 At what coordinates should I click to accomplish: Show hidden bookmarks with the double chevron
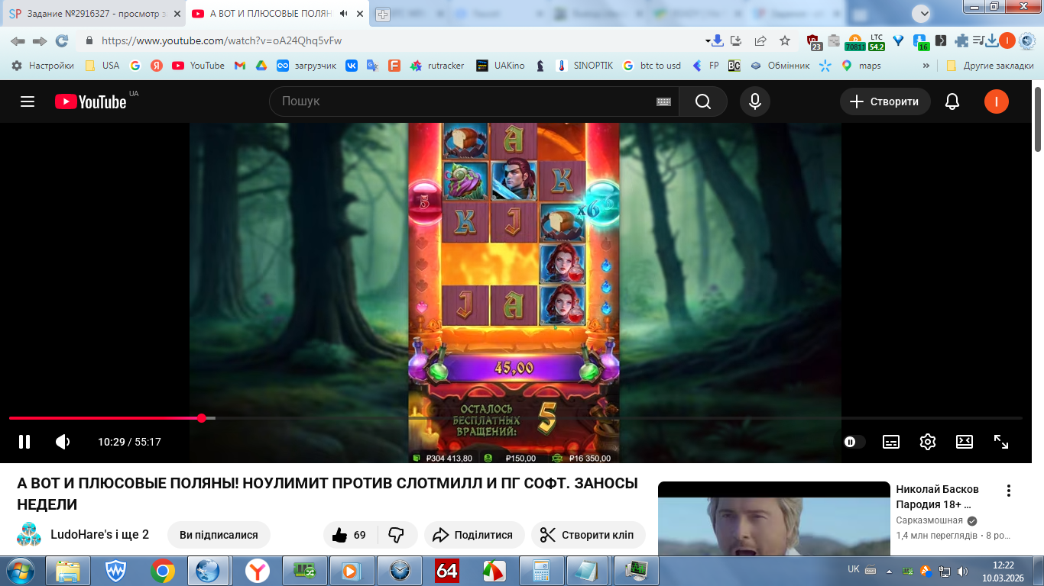pyautogui.click(x=926, y=66)
